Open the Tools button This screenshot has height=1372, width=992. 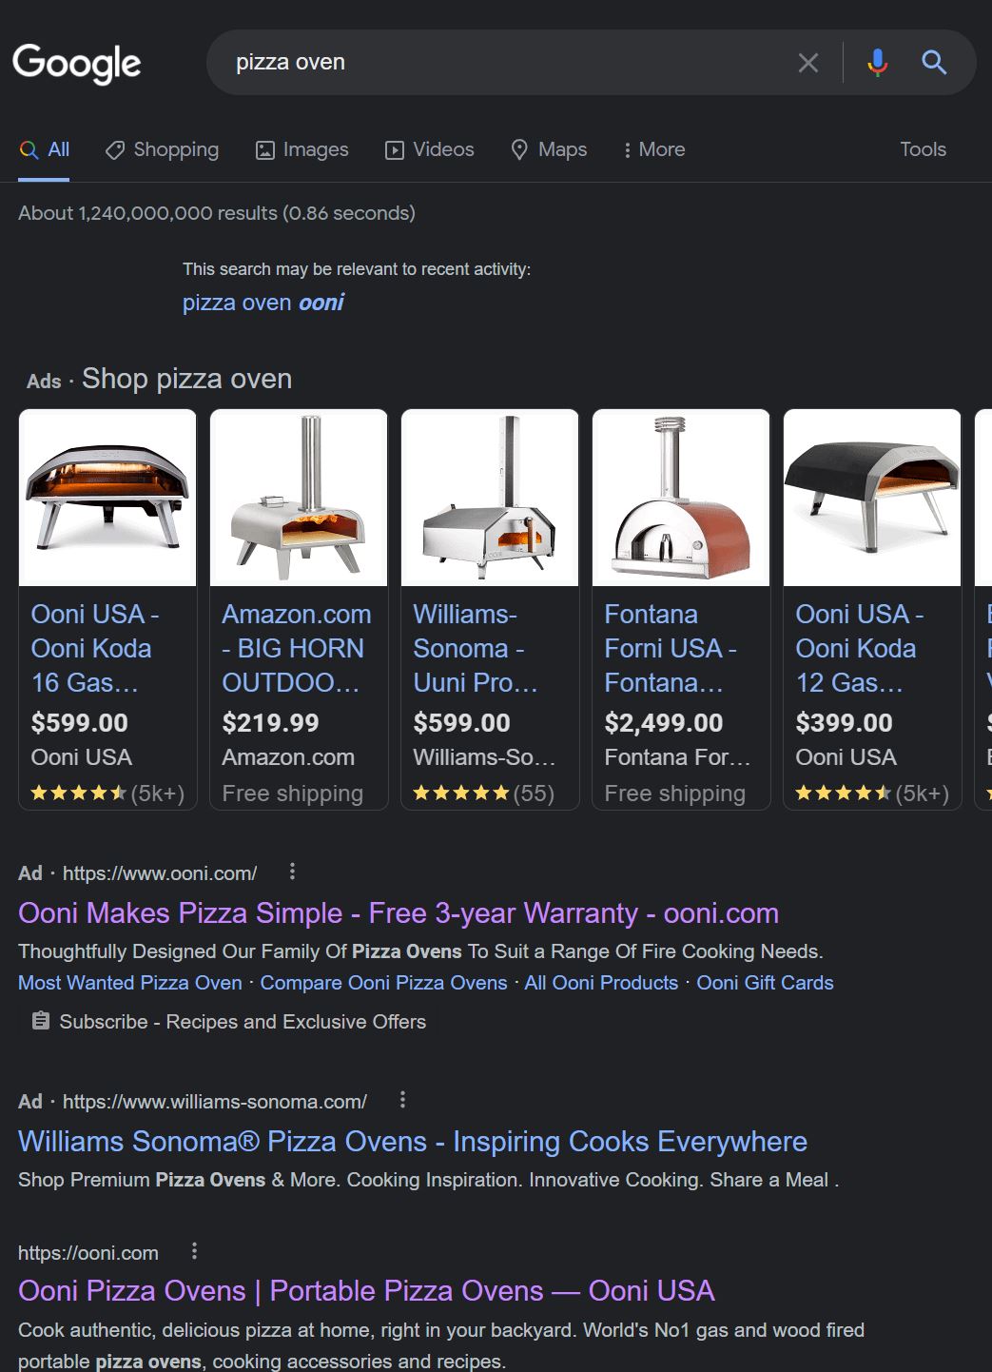point(923,149)
